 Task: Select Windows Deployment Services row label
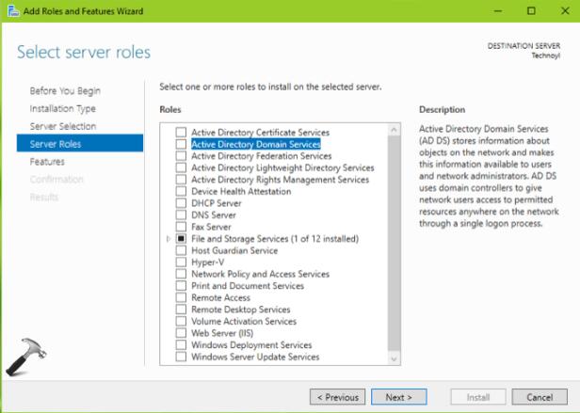pyautogui.click(x=251, y=345)
